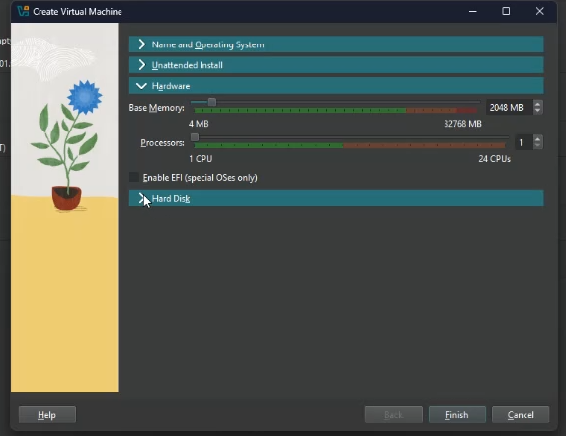Viewport: 566px width, 436px height.
Task: Click the Finish button
Action: coord(457,414)
